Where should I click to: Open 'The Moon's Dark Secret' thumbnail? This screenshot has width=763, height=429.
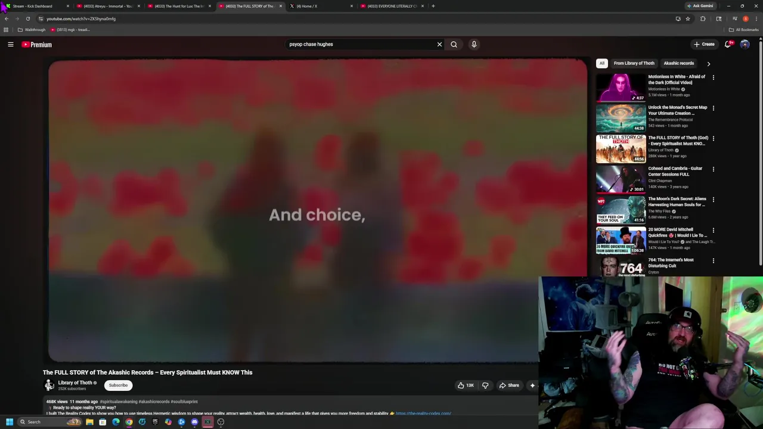click(621, 210)
